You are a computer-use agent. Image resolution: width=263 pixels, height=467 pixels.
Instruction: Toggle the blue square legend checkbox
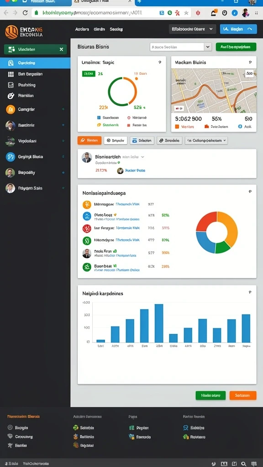[99, 118]
